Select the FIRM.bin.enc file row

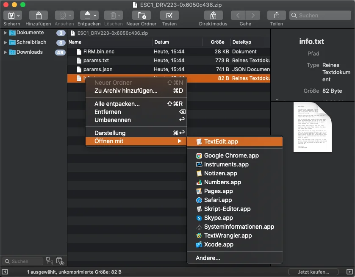99,51
